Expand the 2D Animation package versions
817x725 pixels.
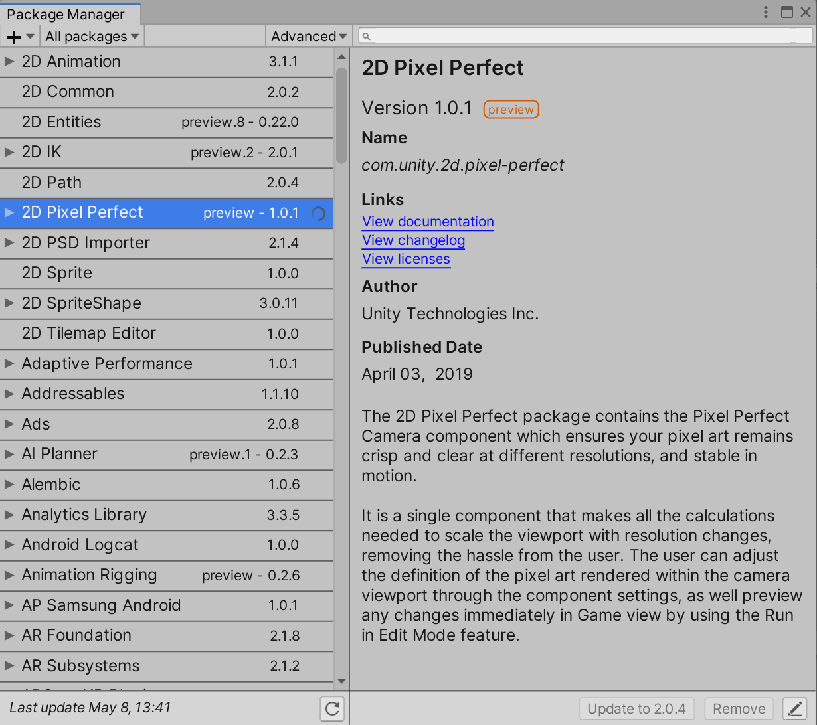pyautogui.click(x=9, y=62)
